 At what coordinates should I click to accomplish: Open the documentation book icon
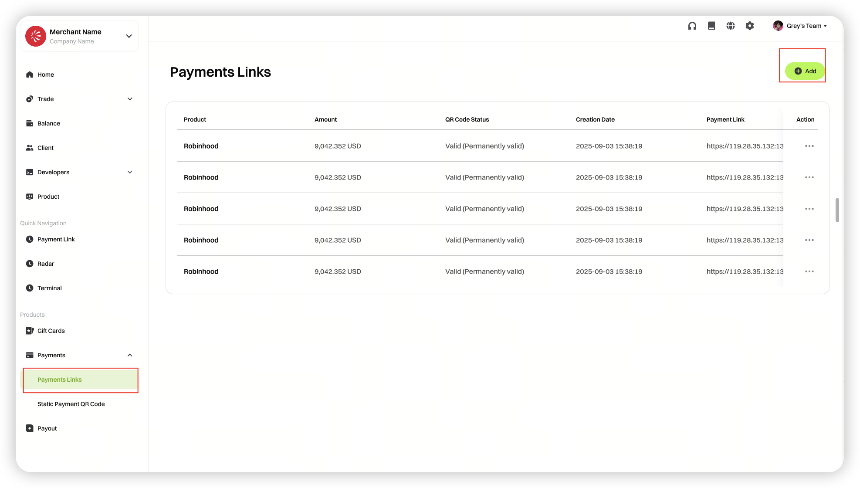coord(711,26)
